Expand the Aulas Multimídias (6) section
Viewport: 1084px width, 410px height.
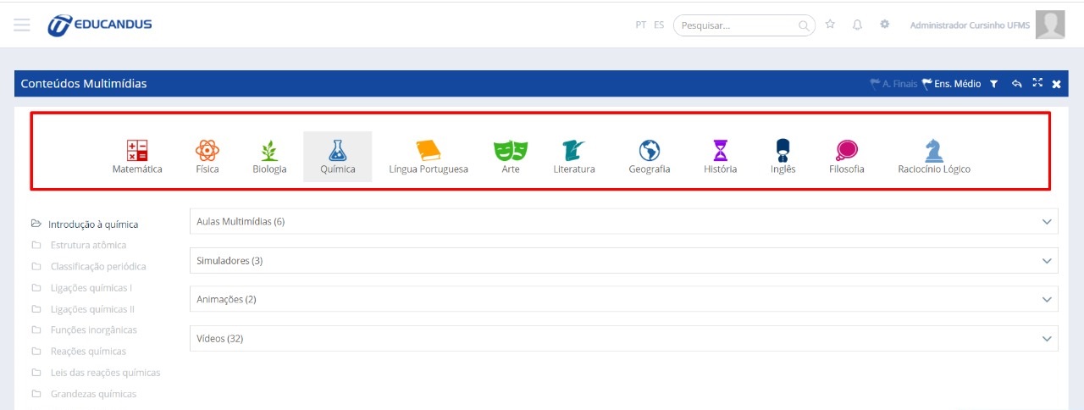(623, 221)
